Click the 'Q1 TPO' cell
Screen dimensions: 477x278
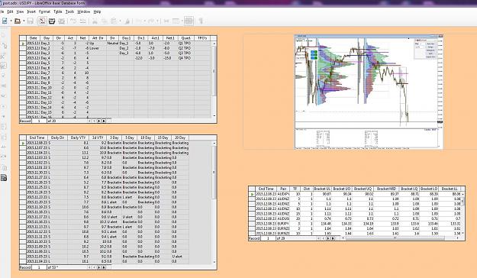[x=186, y=44]
